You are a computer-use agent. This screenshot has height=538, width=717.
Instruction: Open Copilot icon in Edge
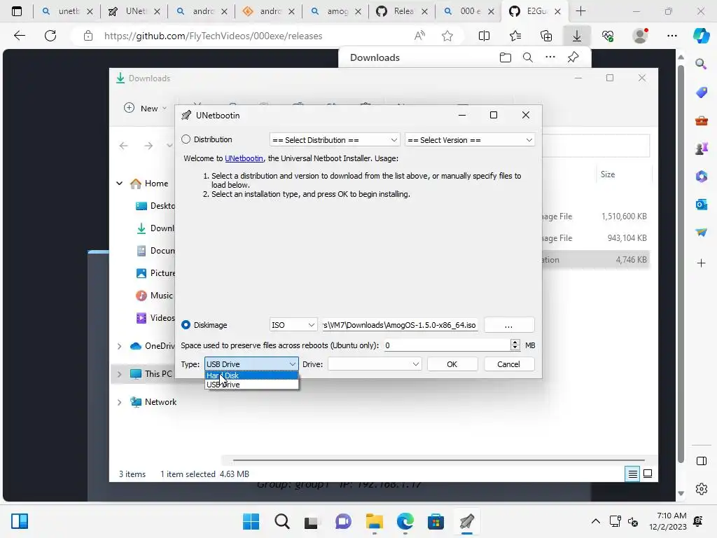(x=701, y=36)
